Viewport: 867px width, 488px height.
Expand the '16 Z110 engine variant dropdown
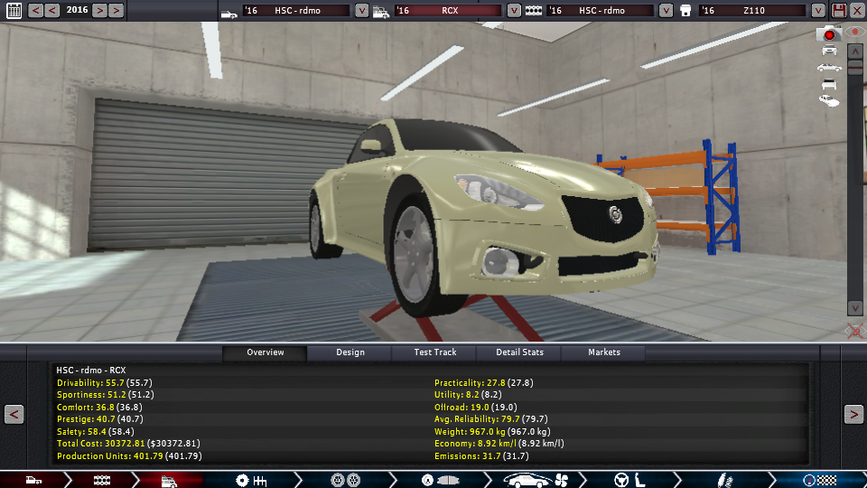[x=819, y=11]
